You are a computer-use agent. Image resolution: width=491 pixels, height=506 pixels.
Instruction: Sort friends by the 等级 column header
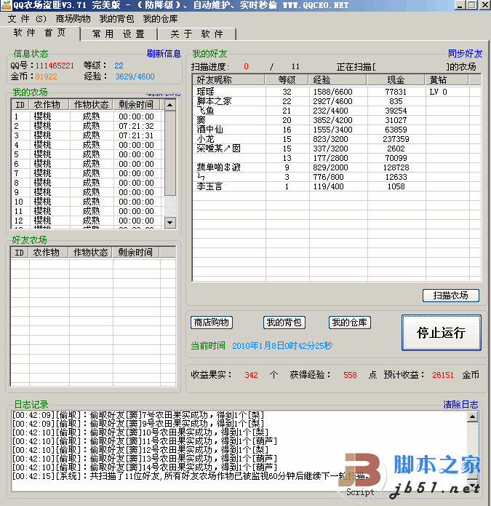287,80
